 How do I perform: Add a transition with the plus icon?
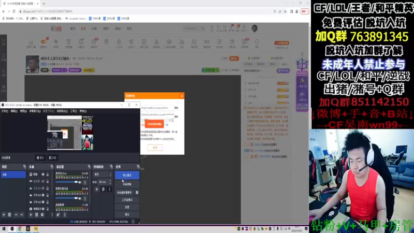(97, 189)
